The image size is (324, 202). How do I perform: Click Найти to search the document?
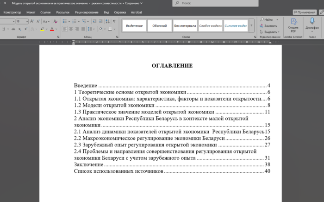click(x=267, y=19)
